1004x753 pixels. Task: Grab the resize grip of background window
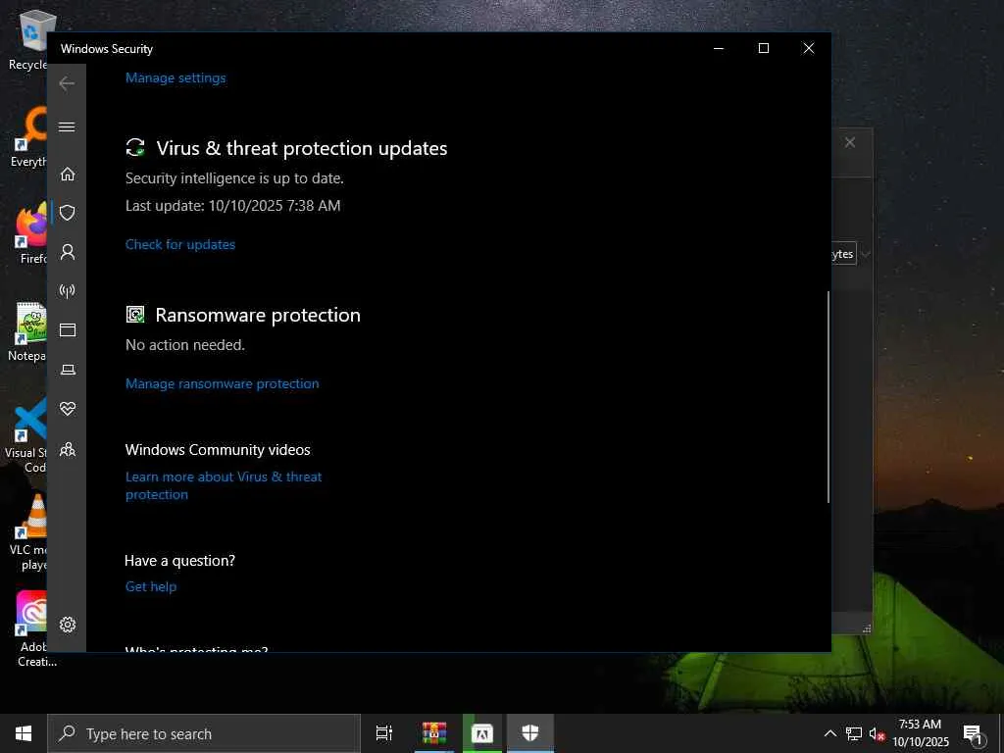(867, 628)
